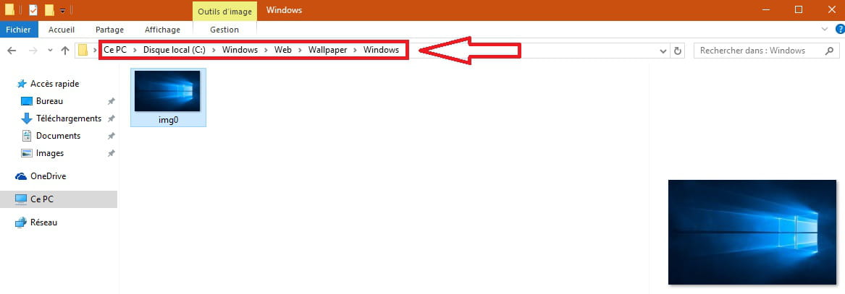Open the Fichier menu
Viewport: 845px width, 294px height.
19,30
